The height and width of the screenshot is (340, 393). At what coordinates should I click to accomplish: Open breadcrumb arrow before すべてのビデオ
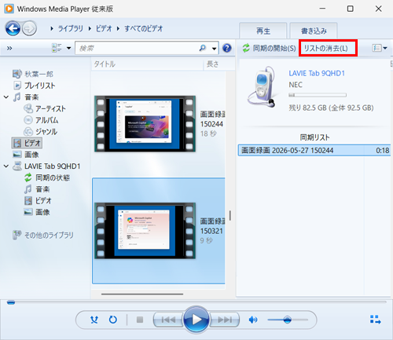click(x=118, y=28)
